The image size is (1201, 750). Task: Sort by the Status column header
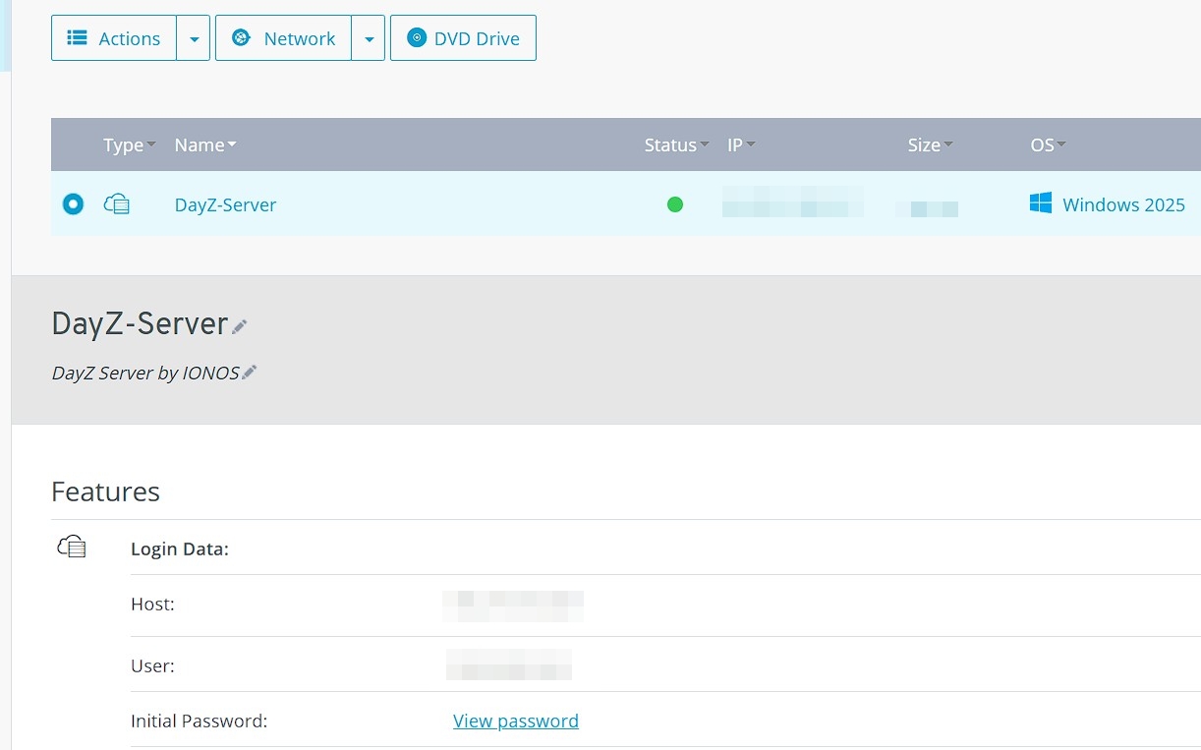point(677,144)
